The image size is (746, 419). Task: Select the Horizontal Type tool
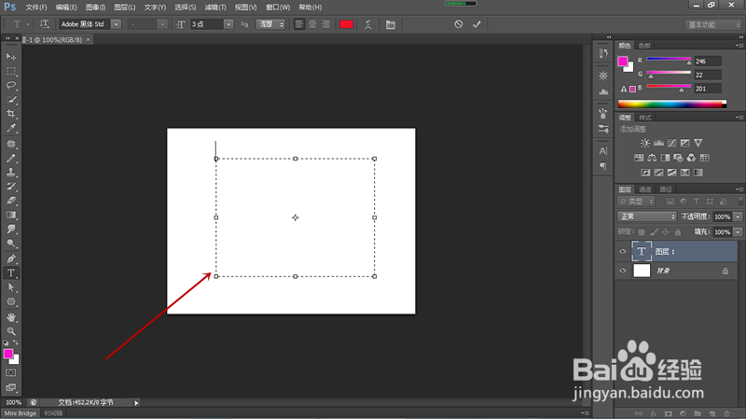(11, 273)
